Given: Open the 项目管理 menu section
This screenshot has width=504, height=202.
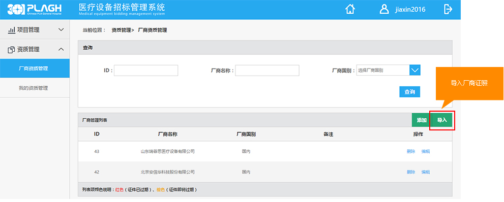Looking at the screenshot, I should 35,30.
